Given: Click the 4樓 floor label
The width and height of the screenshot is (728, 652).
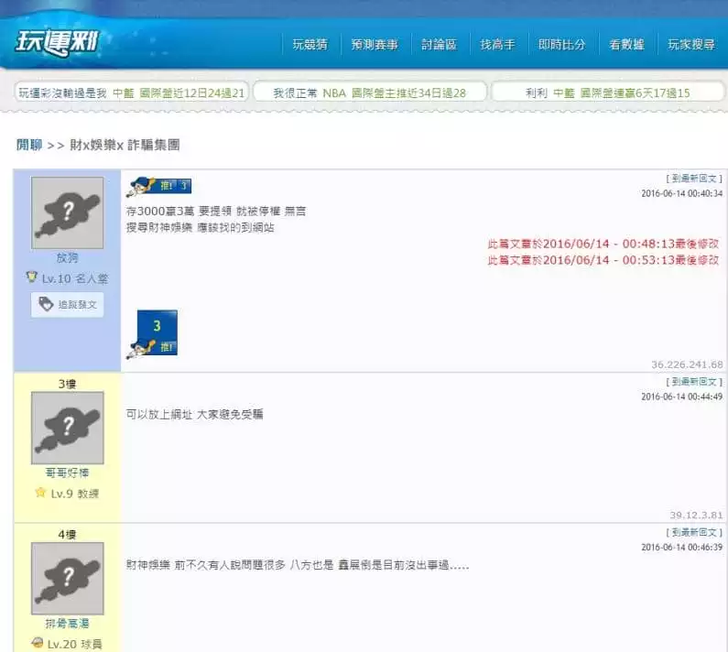Looking at the screenshot, I should coord(68,535).
